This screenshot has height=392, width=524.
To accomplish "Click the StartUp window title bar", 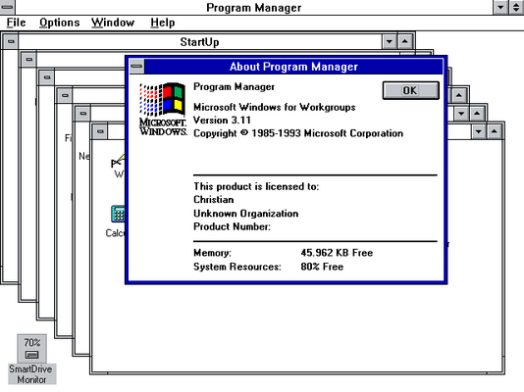I will pyautogui.click(x=200, y=42).
